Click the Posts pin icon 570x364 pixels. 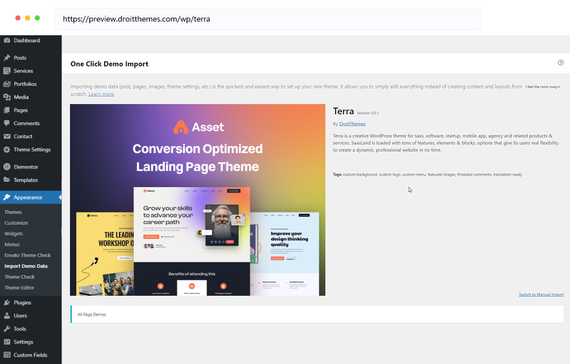[x=7, y=58]
